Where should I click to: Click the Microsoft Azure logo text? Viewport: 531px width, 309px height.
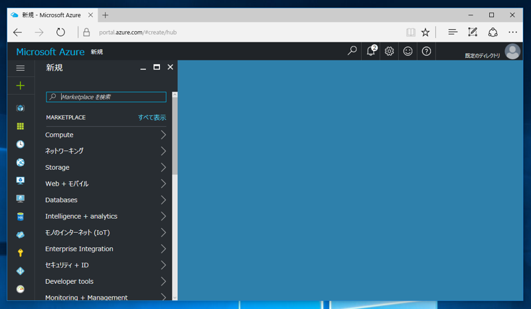point(50,52)
